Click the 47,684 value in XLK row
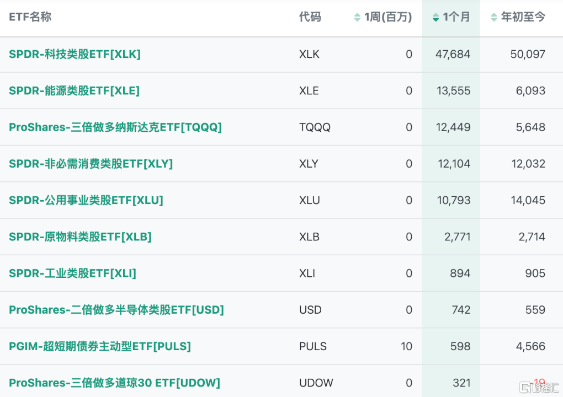Screen dimensions: 563x397 point(453,54)
